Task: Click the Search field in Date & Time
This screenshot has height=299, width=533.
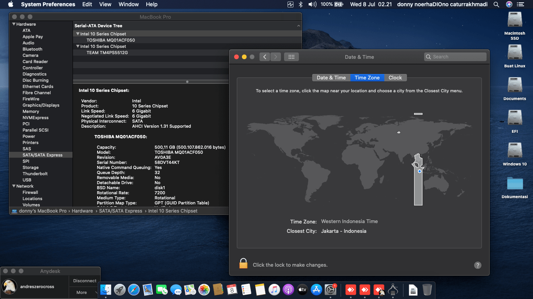Action: pyautogui.click(x=455, y=57)
